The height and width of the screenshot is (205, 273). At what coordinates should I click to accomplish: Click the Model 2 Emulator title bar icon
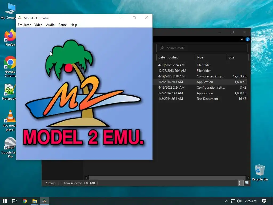pos(20,18)
